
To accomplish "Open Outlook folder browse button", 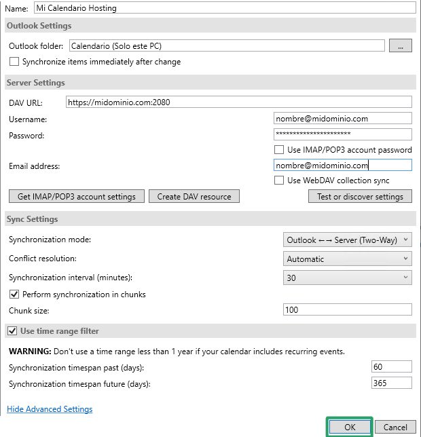I will click(401, 46).
